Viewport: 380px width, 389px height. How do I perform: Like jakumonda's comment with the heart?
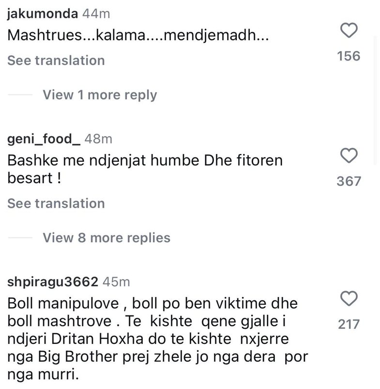349,31
